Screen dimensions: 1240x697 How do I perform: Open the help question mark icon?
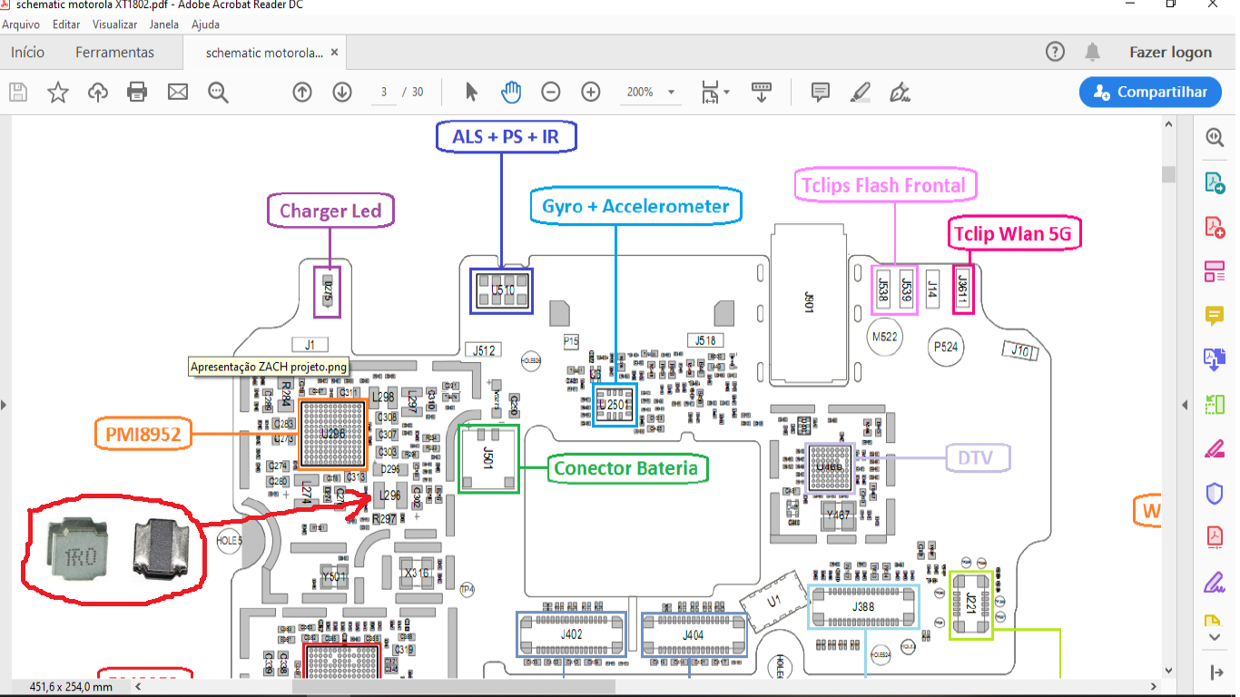pos(1055,52)
